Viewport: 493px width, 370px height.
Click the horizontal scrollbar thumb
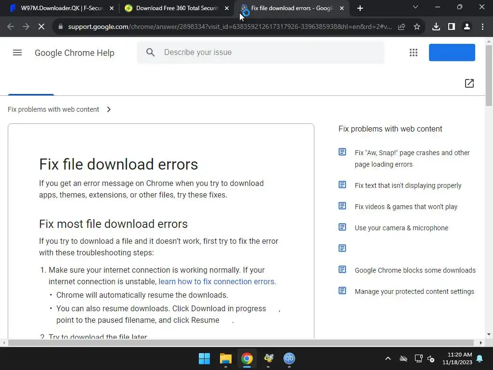tap(241, 343)
